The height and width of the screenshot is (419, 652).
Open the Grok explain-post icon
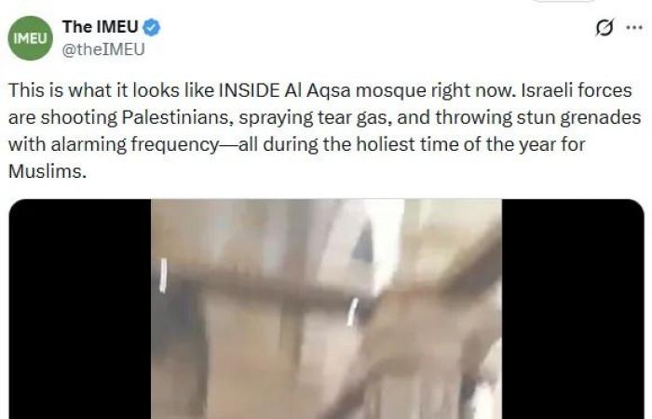pos(604,28)
